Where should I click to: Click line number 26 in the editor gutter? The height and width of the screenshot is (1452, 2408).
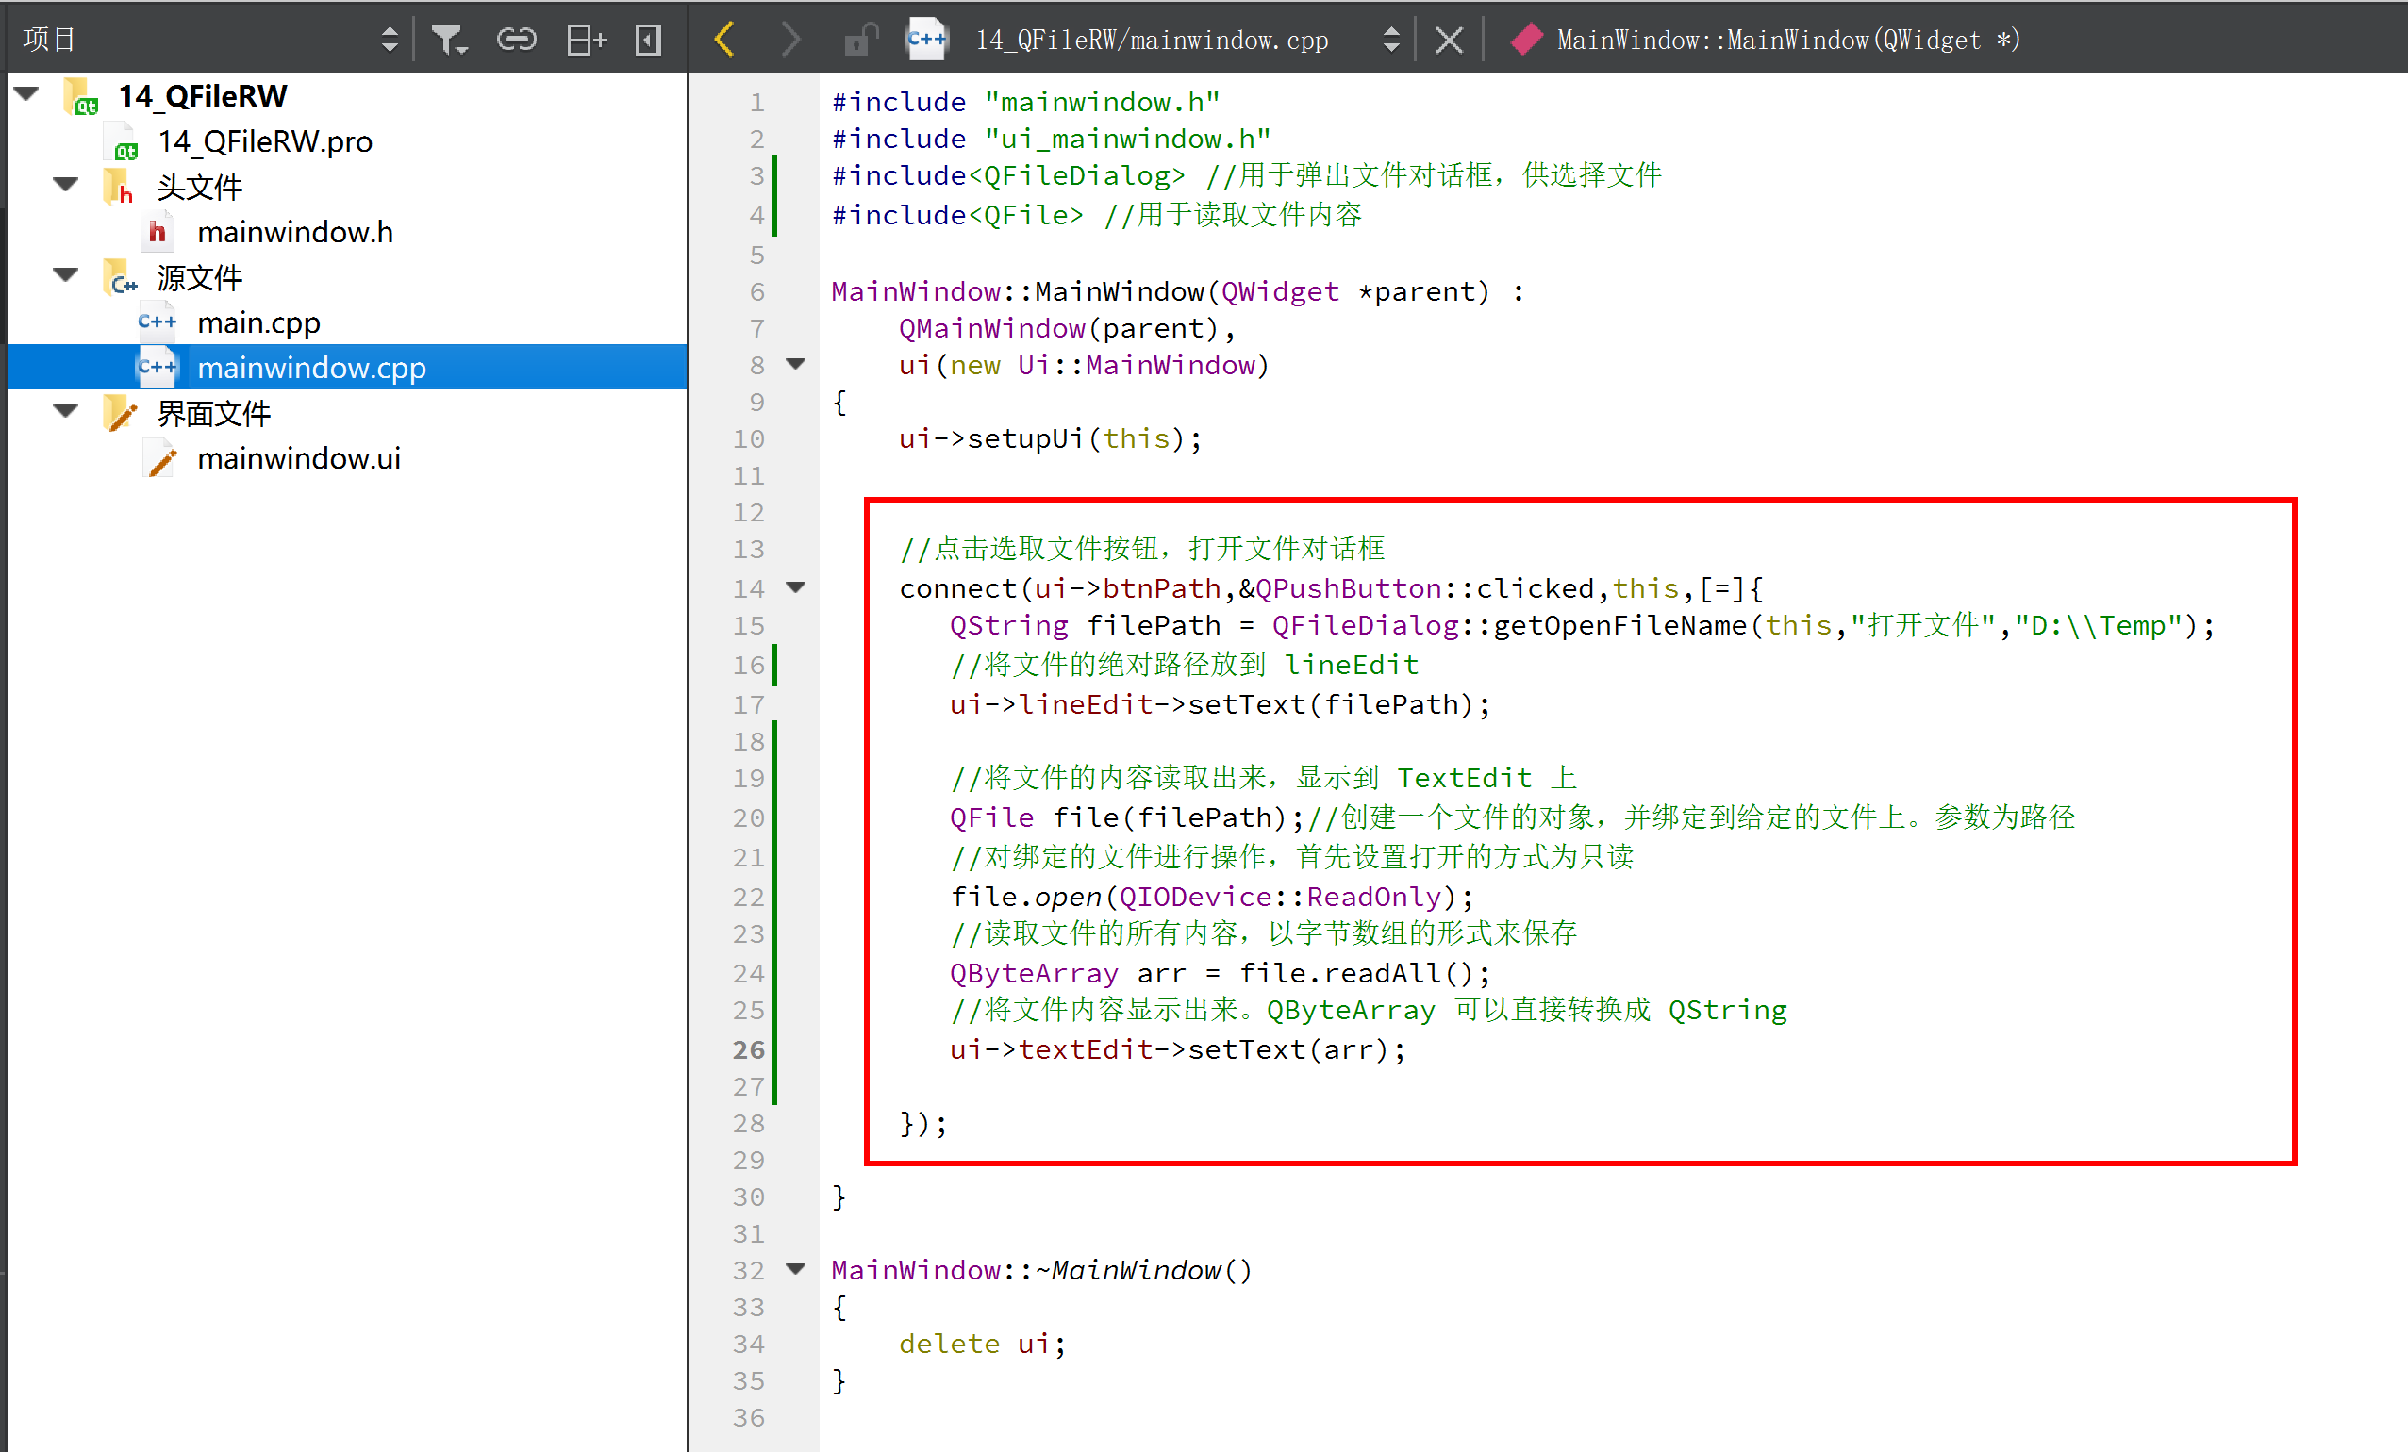click(748, 1049)
